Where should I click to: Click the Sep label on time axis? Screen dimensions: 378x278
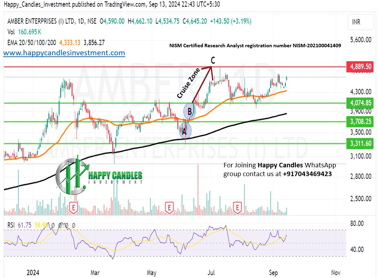pos(273,273)
